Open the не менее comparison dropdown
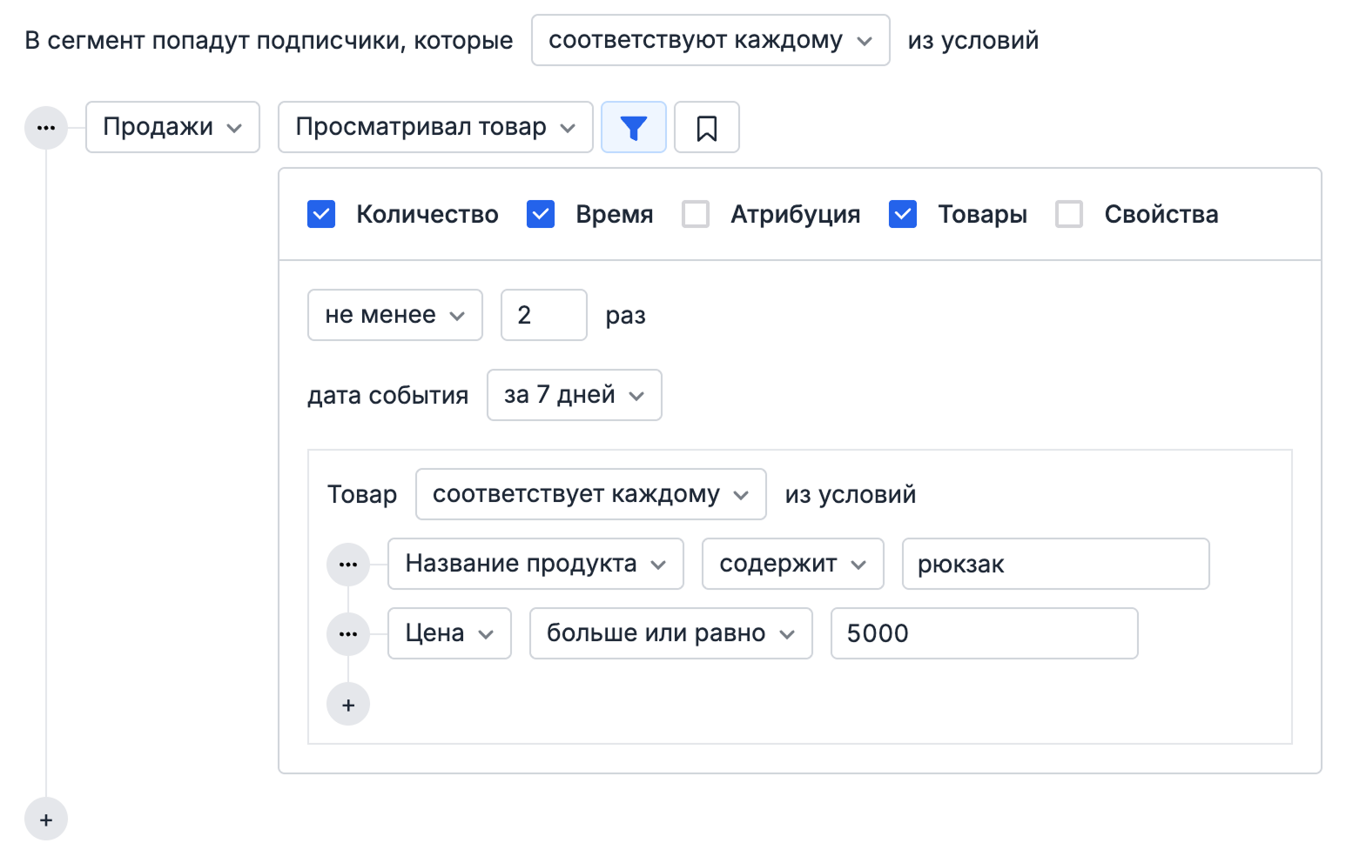 coord(394,315)
